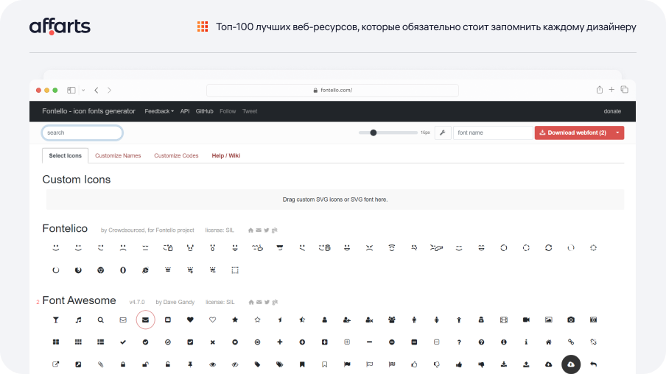This screenshot has height=374, width=666.
Task: Click the donate link
Action: point(612,111)
